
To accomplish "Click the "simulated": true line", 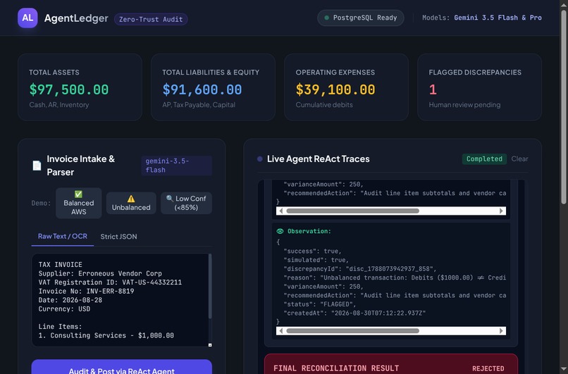I will 316,260.
